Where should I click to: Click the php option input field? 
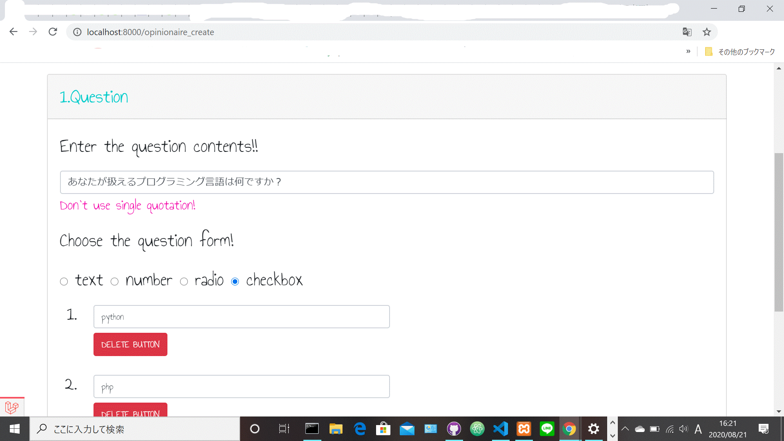click(241, 387)
